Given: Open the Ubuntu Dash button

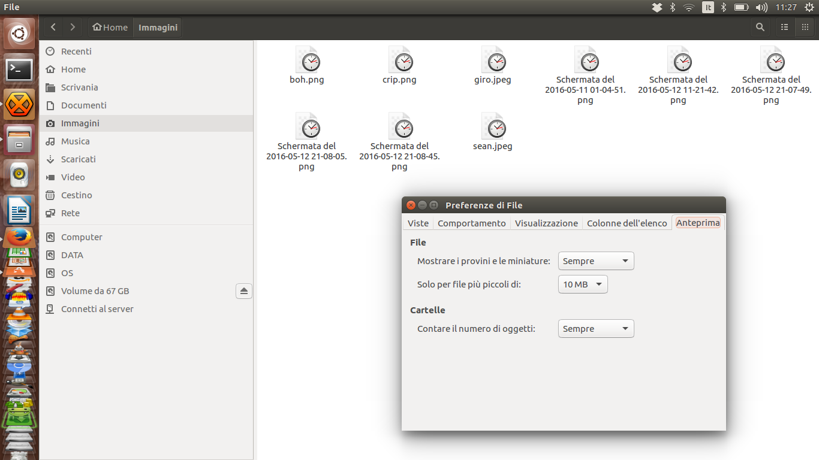Looking at the screenshot, I should [x=19, y=35].
